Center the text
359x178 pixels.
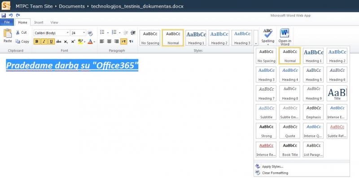(x=109, y=41)
